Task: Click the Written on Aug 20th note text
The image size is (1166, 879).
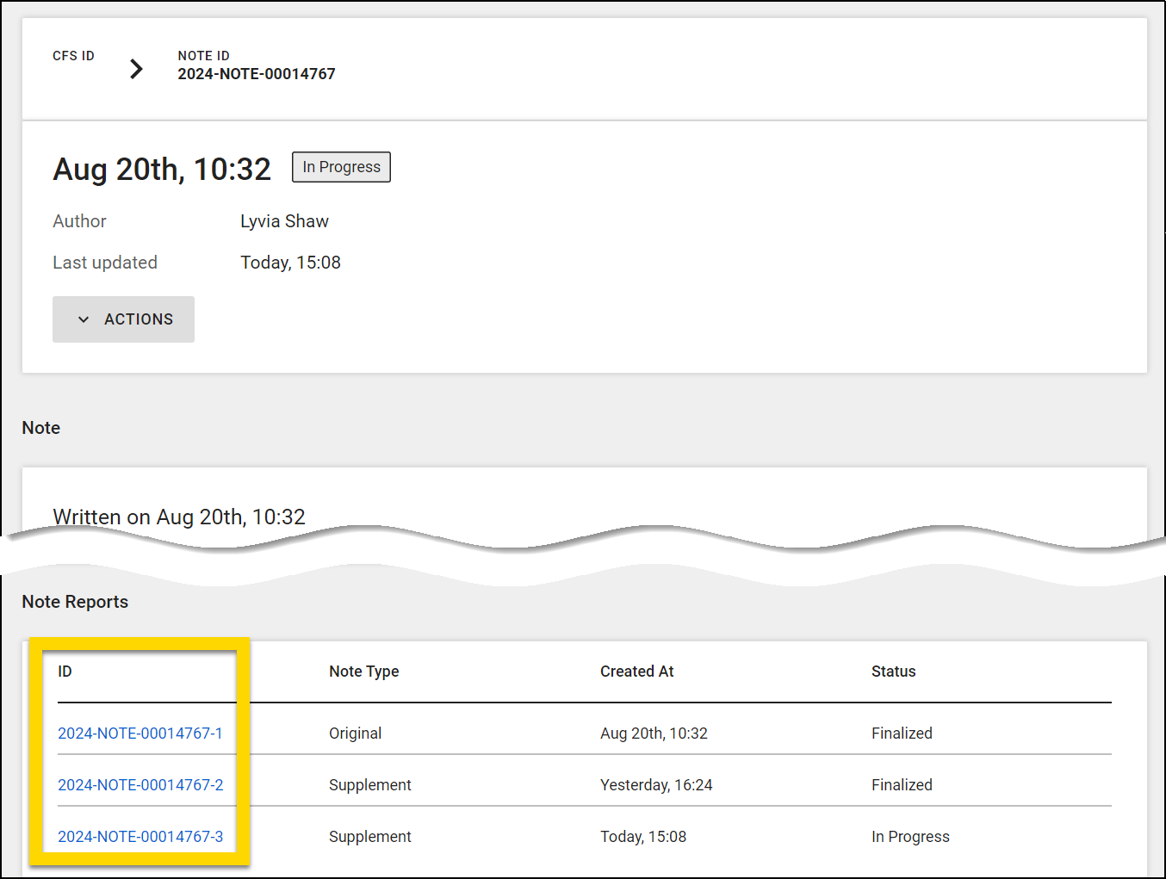Action: [x=179, y=517]
